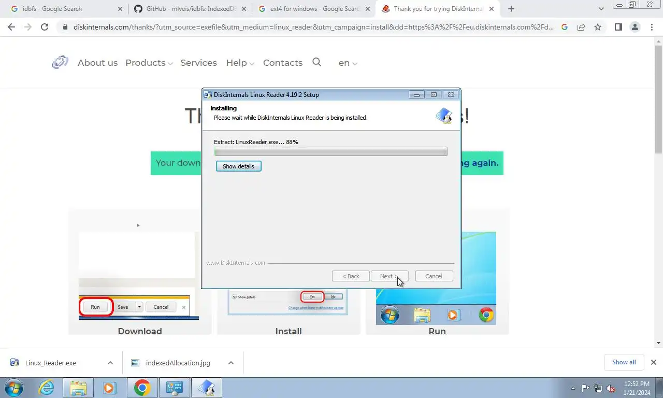
Task: Expand the Help menu dropdown
Action: tap(240, 63)
